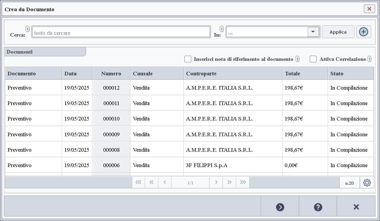Select document number 000010

pos(111,119)
